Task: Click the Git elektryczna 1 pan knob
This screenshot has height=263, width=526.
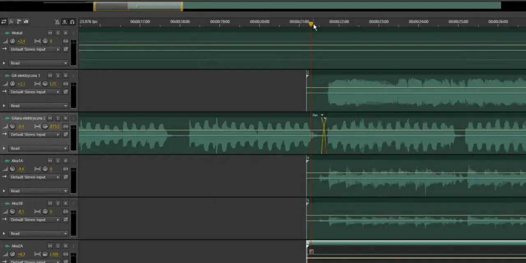Action: (45, 84)
